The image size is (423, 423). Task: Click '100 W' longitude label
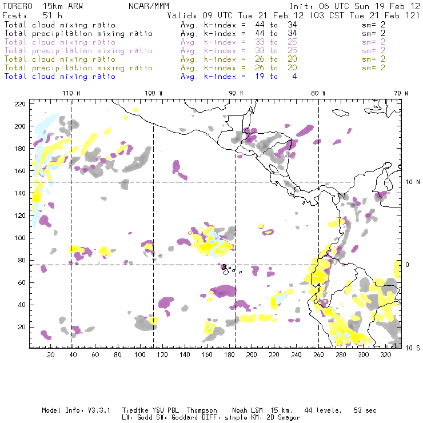click(x=154, y=93)
